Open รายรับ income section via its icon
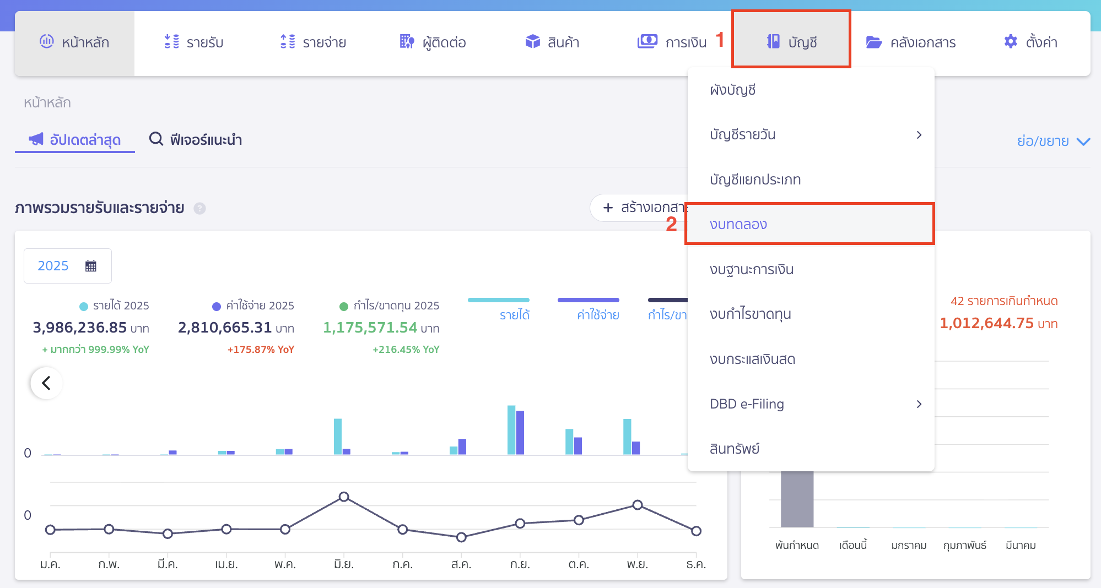1101x588 pixels. tap(172, 41)
